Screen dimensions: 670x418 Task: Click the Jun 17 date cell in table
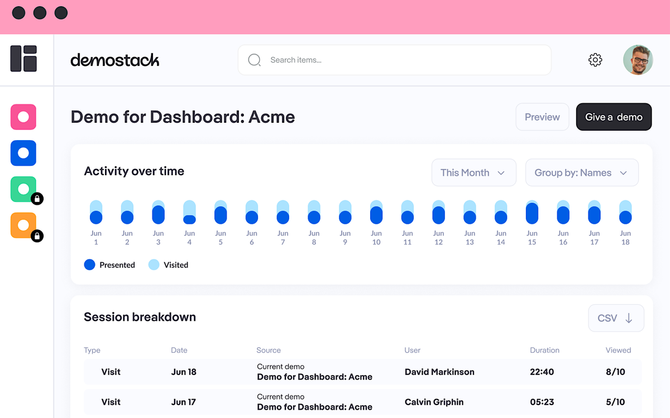[x=184, y=402]
